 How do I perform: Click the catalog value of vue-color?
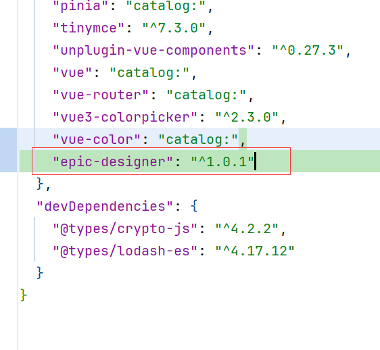[x=198, y=139]
